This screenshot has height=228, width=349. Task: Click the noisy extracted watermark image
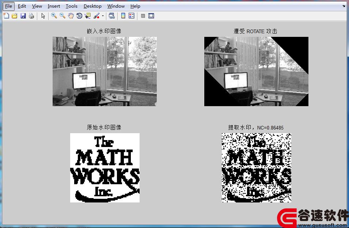click(257, 168)
